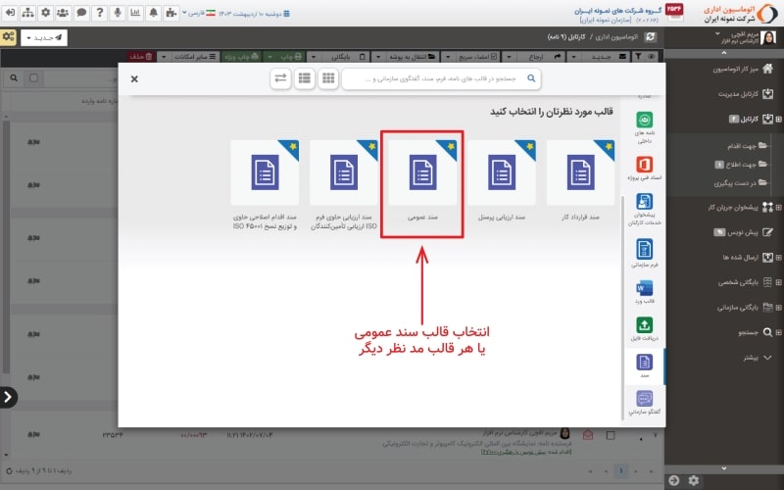Click the puzzle plugin icon

[171, 13]
